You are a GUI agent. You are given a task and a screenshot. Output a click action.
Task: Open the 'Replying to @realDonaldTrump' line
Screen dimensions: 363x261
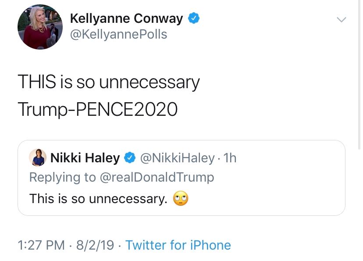(x=121, y=177)
